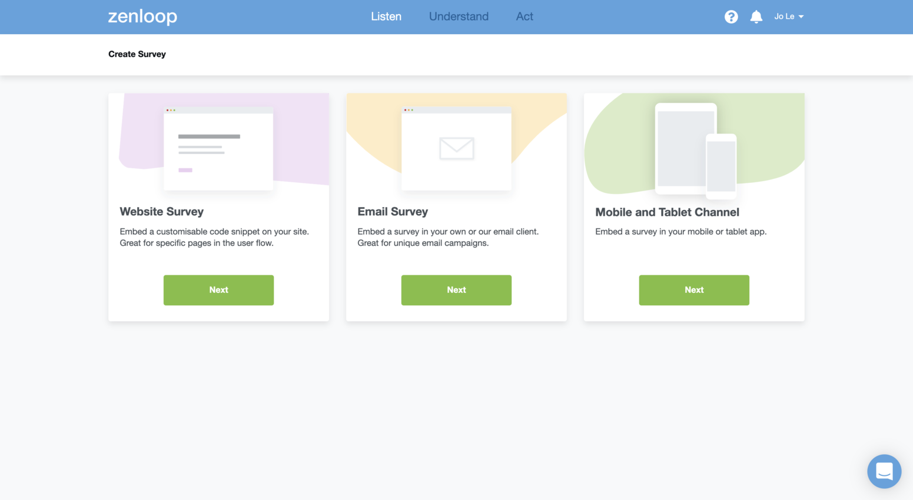Click the Mobile and Tablet devices illustration
Viewport: 913px width, 500px height.
pyautogui.click(x=695, y=148)
